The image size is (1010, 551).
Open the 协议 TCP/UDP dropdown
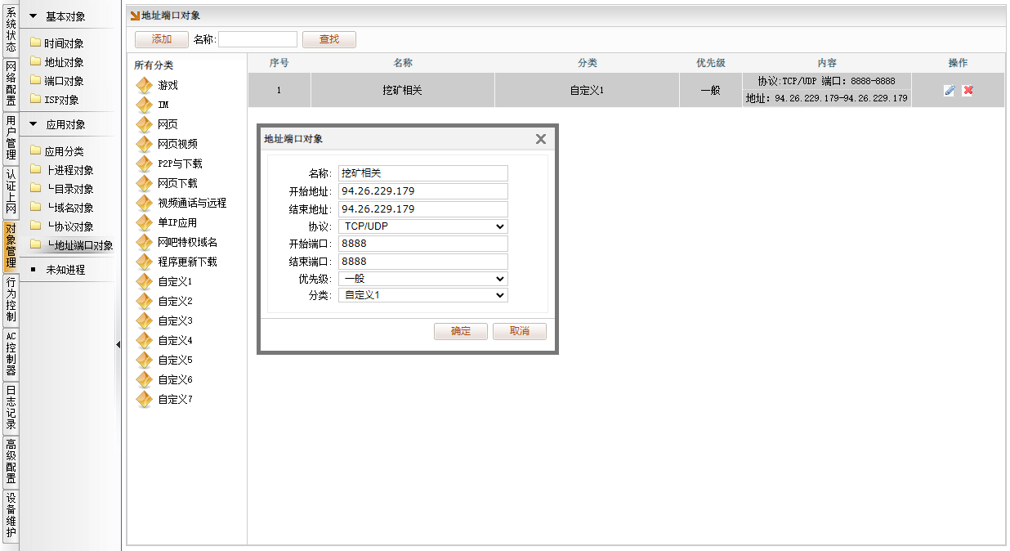[x=422, y=226]
